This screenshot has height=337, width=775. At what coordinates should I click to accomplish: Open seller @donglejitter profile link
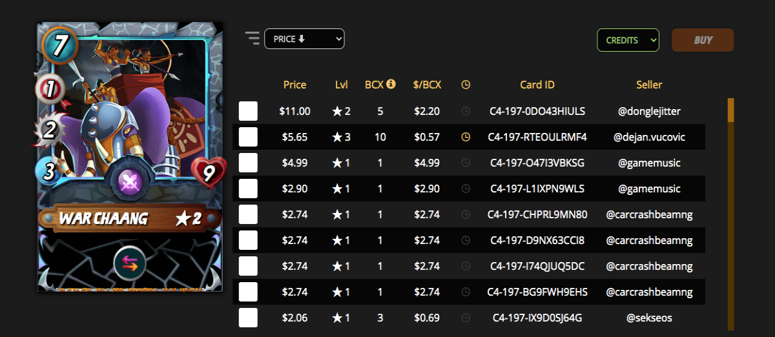click(649, 111)
